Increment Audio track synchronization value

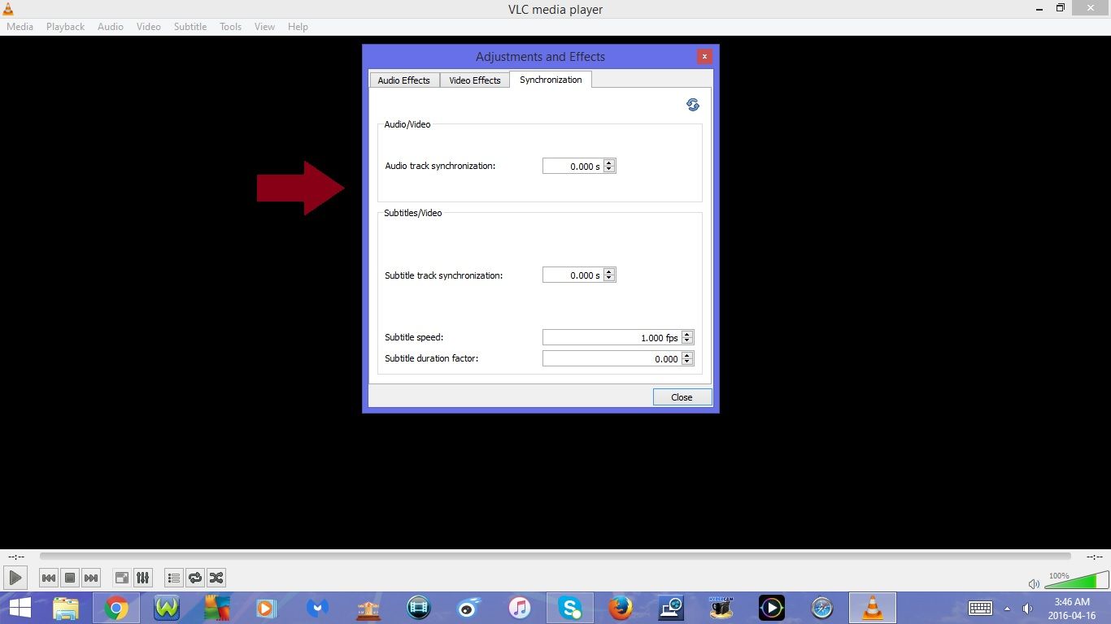click(x=609, y=162)
